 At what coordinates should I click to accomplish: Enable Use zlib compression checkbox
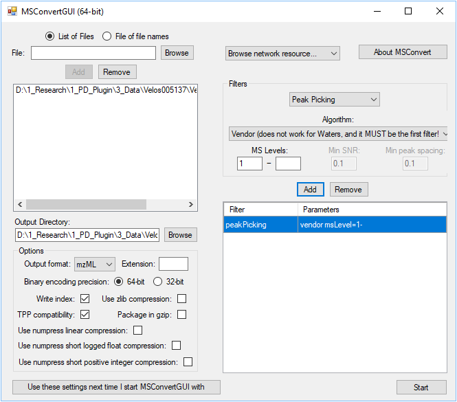pyautogui.click(x=181, y=298)
